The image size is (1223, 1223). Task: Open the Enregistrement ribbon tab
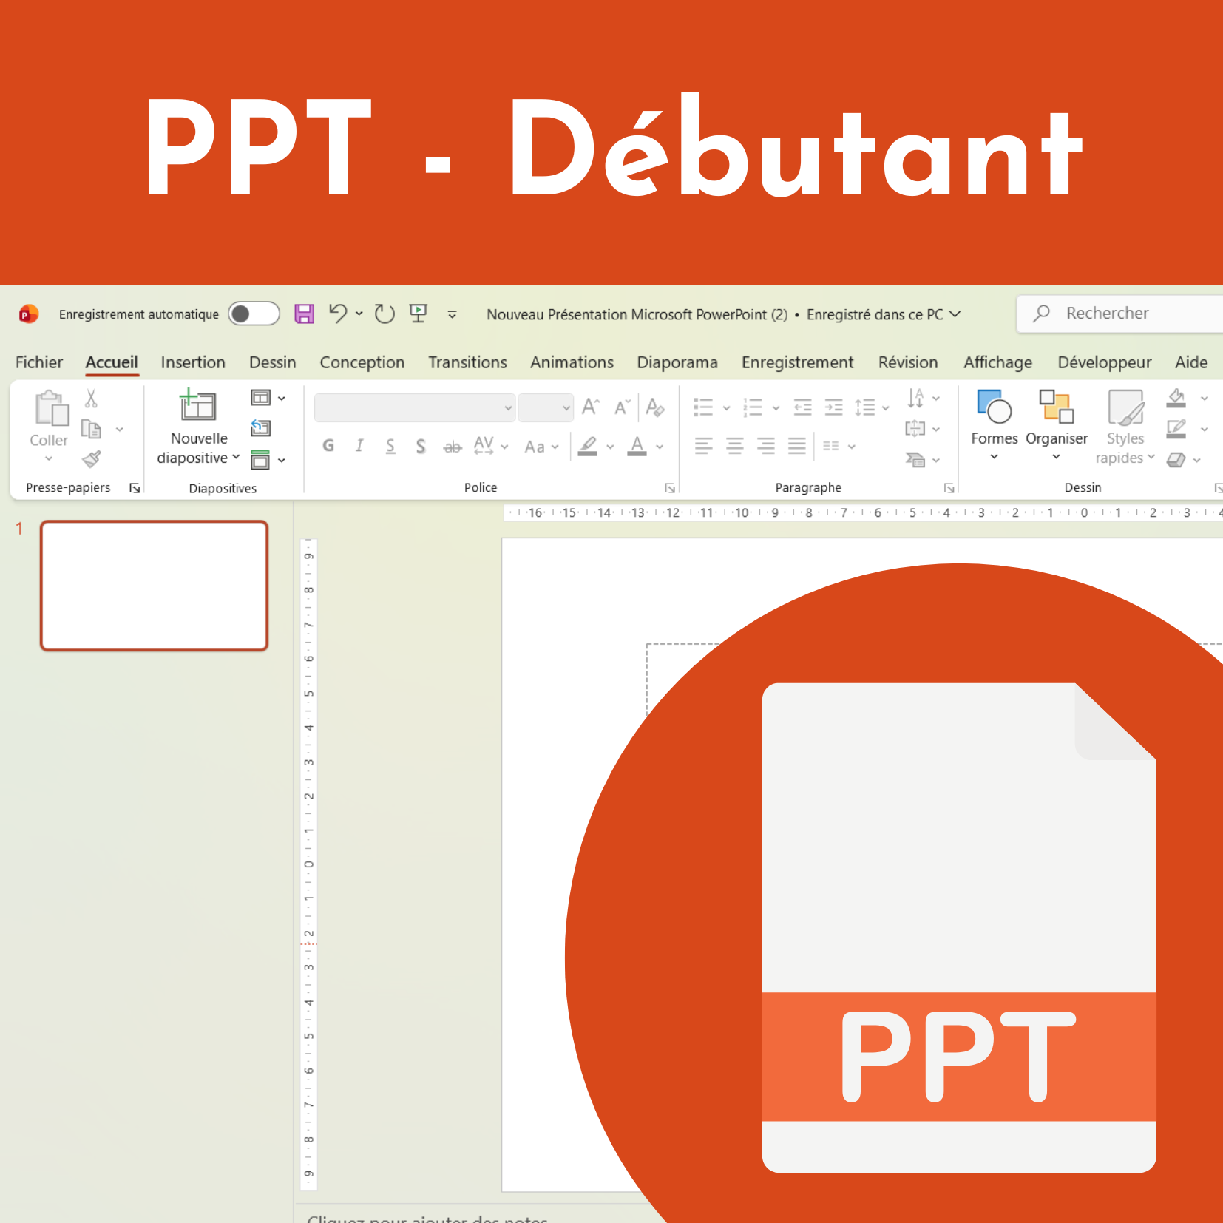pyautogui.click(x=797, y=362)
